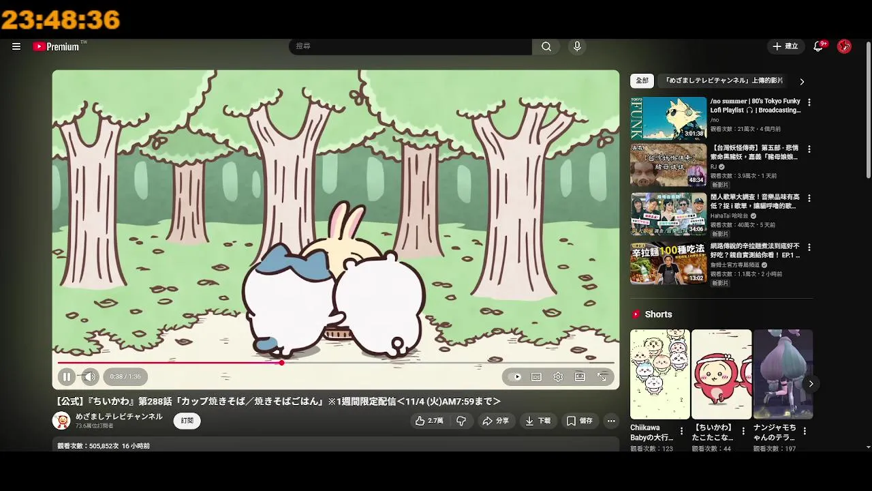Click the search magnifier button
This screenshot has width=872, height=491.
click(x=546, y=46)
